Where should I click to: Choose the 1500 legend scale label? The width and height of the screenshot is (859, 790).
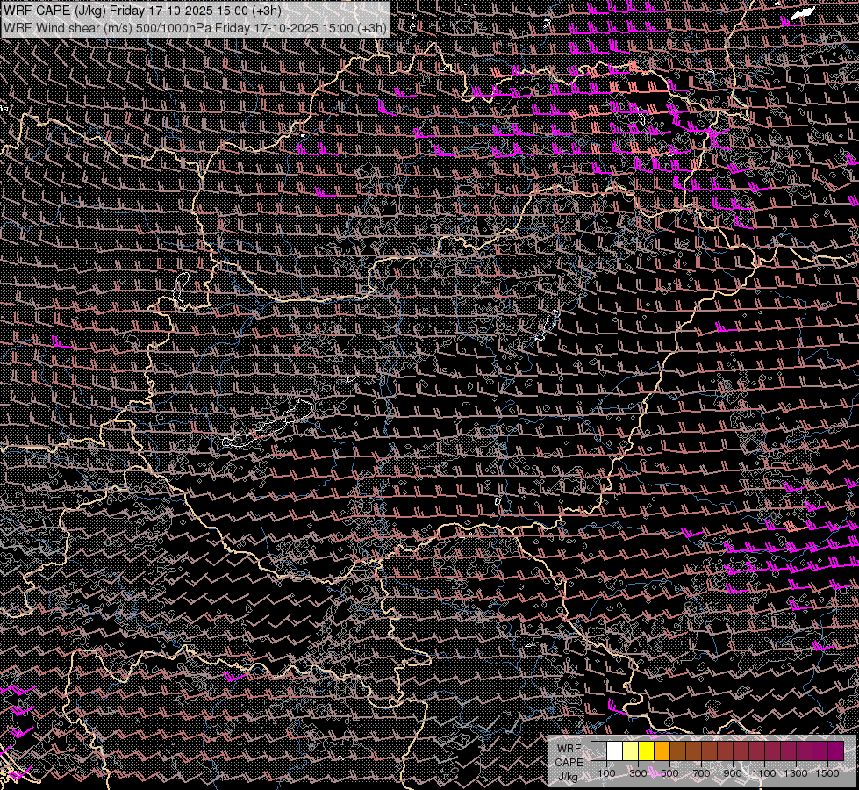827,773
